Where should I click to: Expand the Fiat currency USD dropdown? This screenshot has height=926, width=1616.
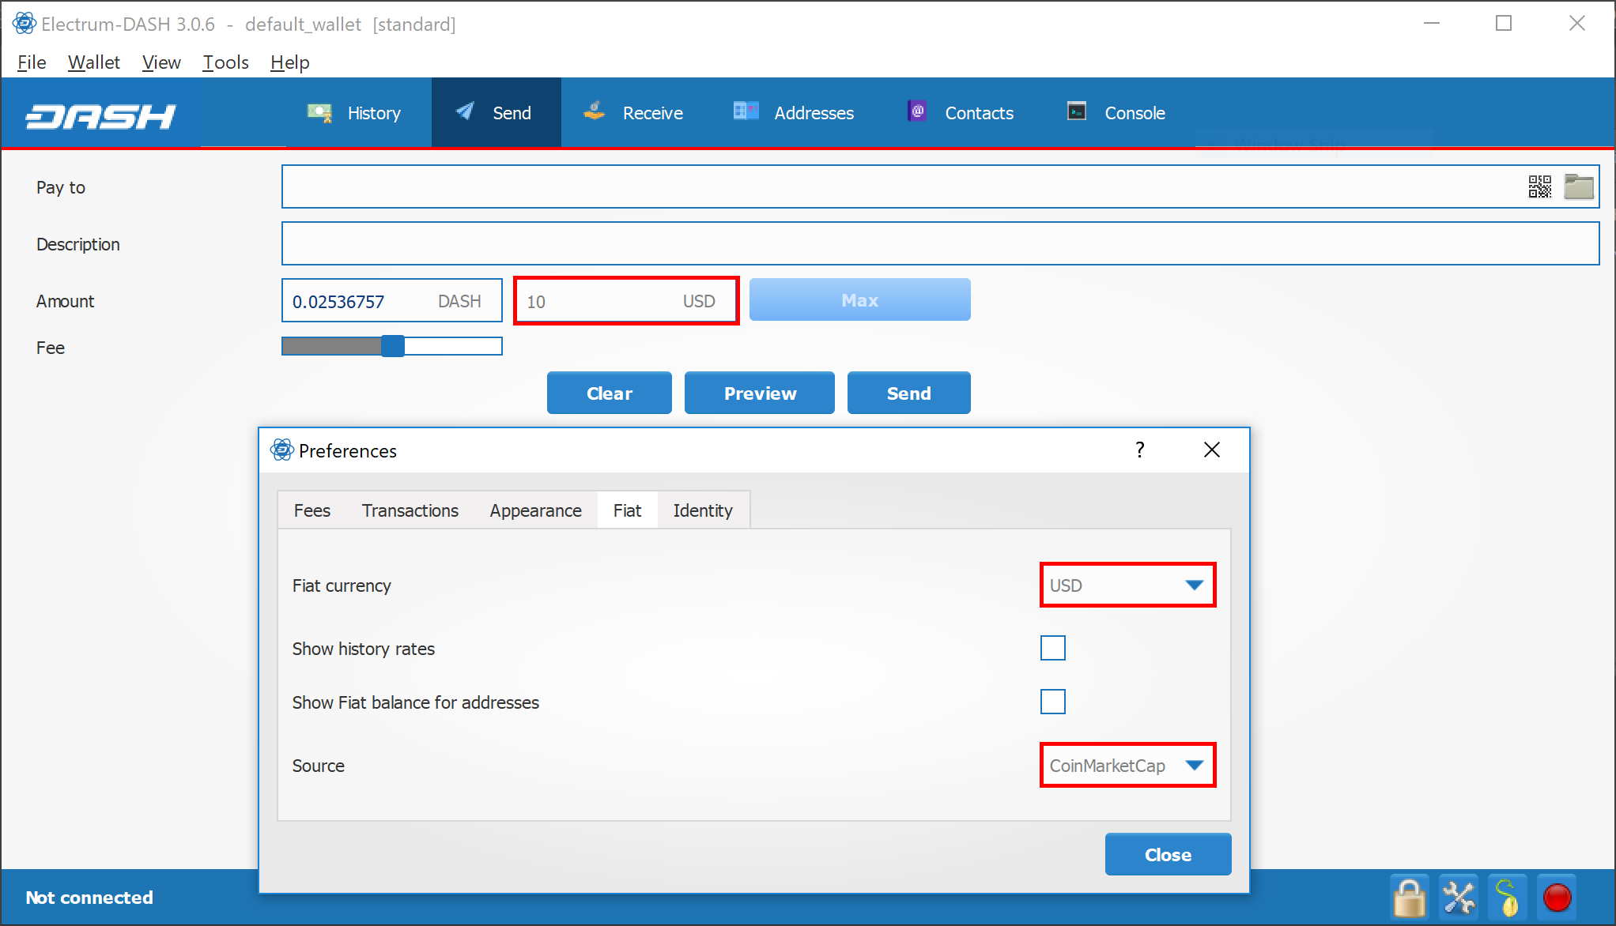[1127, 585]
